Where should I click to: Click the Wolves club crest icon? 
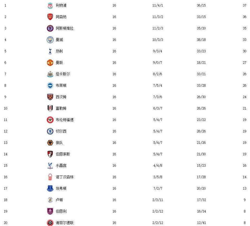(x=50, y=143)
